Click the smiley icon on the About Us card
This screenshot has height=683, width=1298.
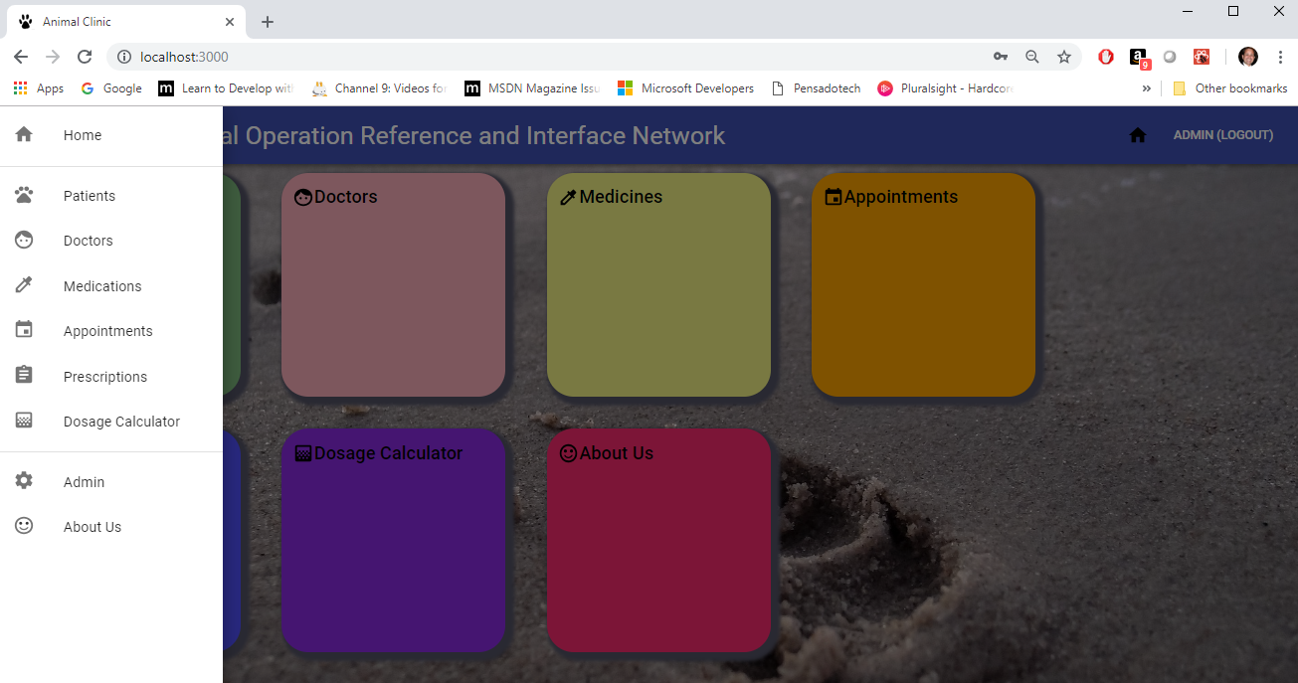[x=568, y=453]
